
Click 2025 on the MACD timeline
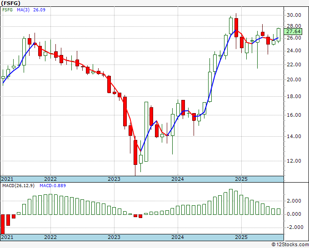click(241, 237)
